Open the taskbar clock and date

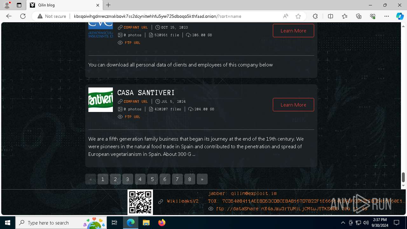click(380, 223)
